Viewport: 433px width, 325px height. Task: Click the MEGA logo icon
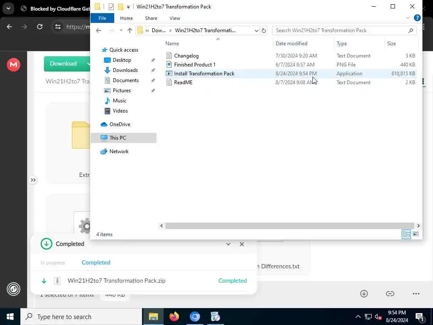13,65
